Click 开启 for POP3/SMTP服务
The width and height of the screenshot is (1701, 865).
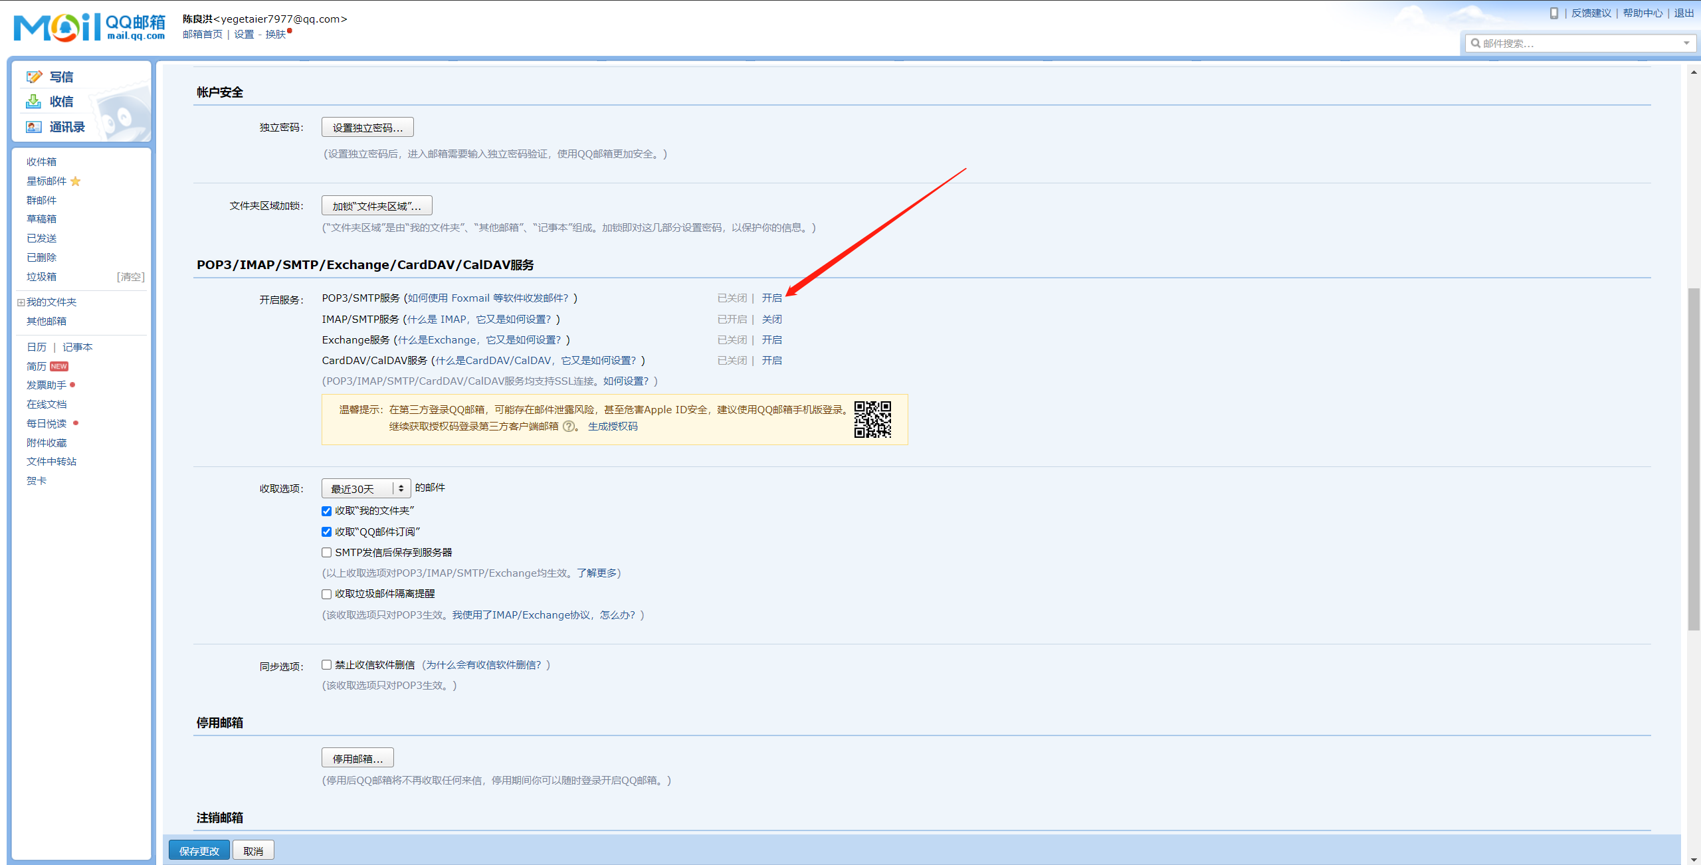[x=771, y=298]
